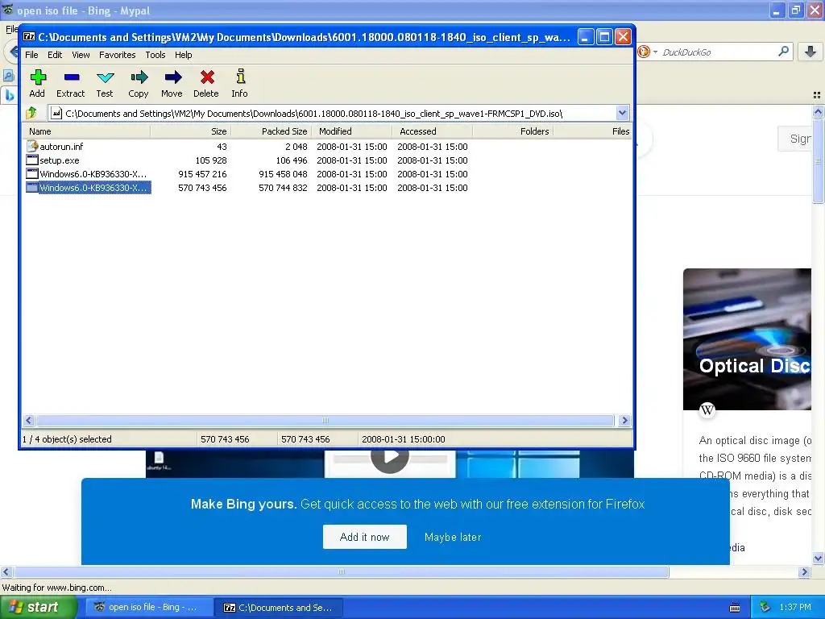Sort by Modified column header
The height and width of the screenshot is (619, 825).
351,131
